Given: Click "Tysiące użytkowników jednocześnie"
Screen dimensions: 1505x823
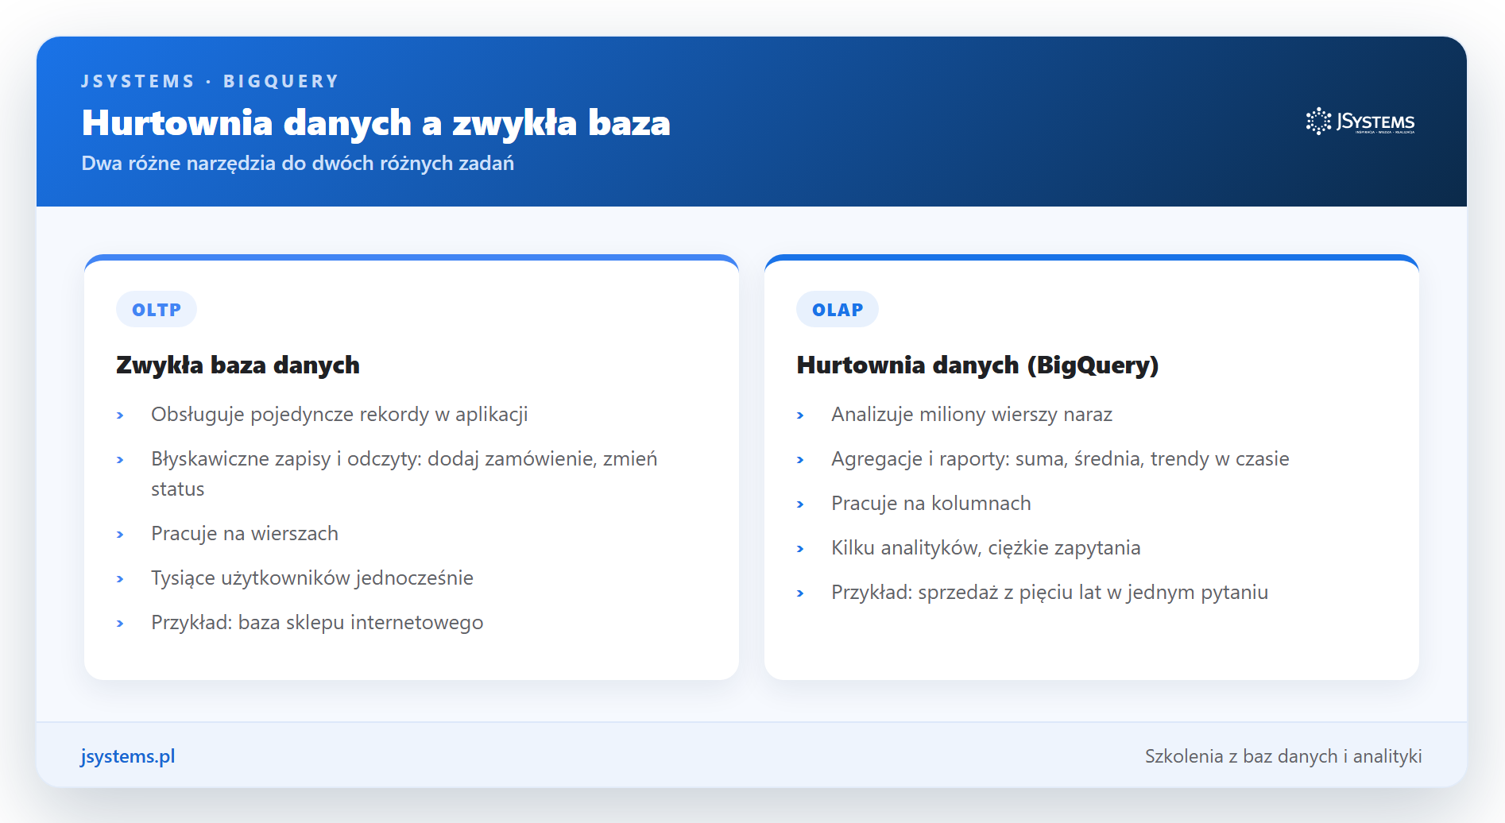Looking at the screenshot, I should (x=312, y=578).
